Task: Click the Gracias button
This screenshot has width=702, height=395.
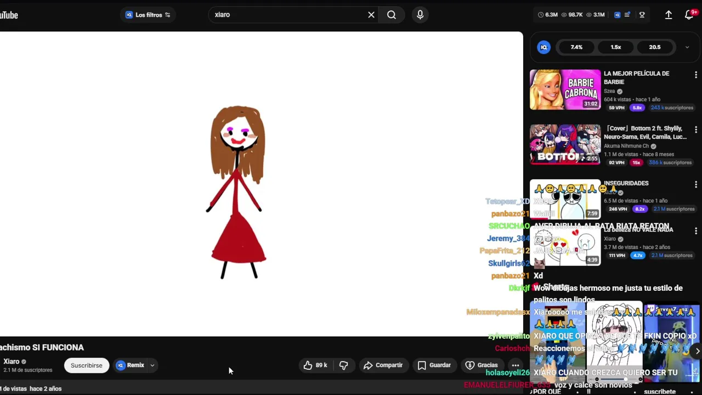Action: coord(482,365)
